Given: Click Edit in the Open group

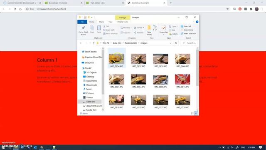Looking at the screenshot, I should (172, 30).
